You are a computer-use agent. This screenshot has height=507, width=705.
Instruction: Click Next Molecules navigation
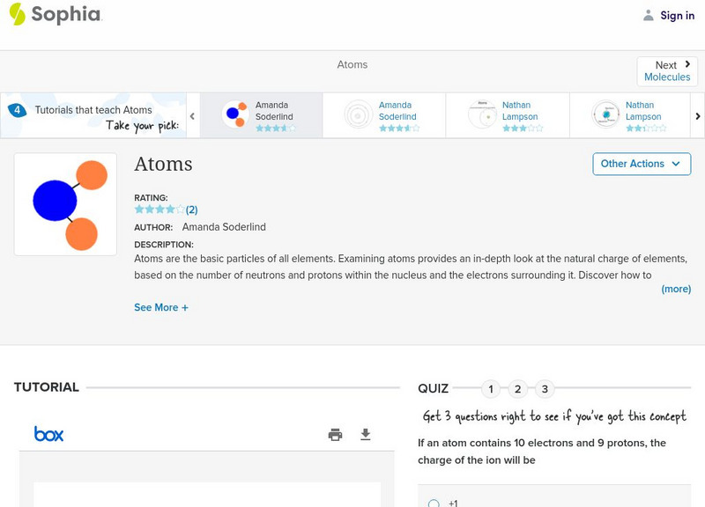click(667, 70)
